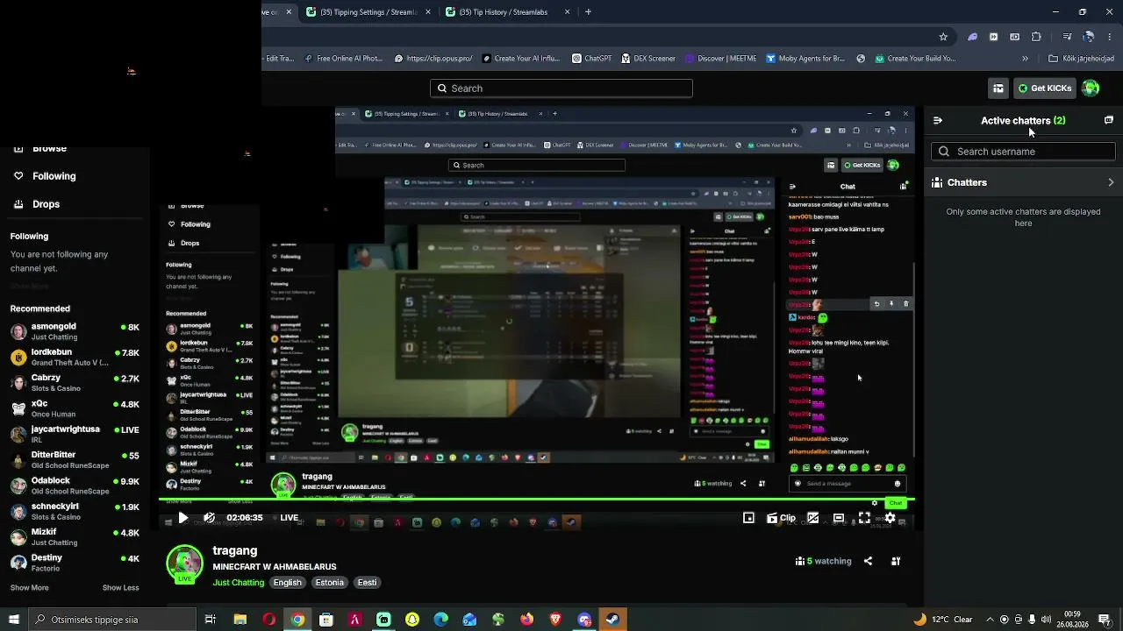1123x631 pixels.
Task: Select the English tag
Action: pos(287,583)
